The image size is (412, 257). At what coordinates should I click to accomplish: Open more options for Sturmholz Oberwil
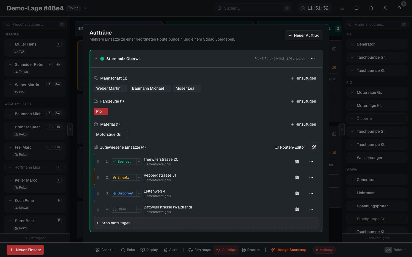(x=313, y=59)
